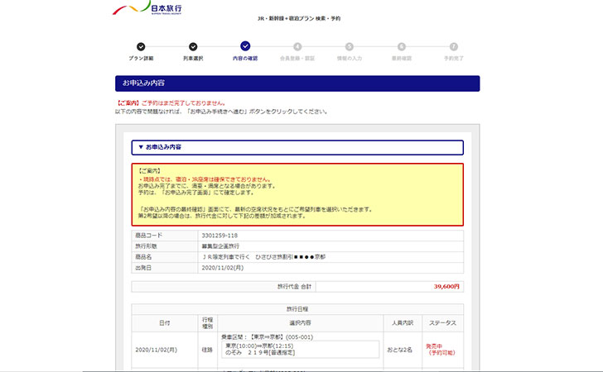The width and height of the screenshot is (603, 372).
Task: Click the total price 39,600円
Action: 446,286
